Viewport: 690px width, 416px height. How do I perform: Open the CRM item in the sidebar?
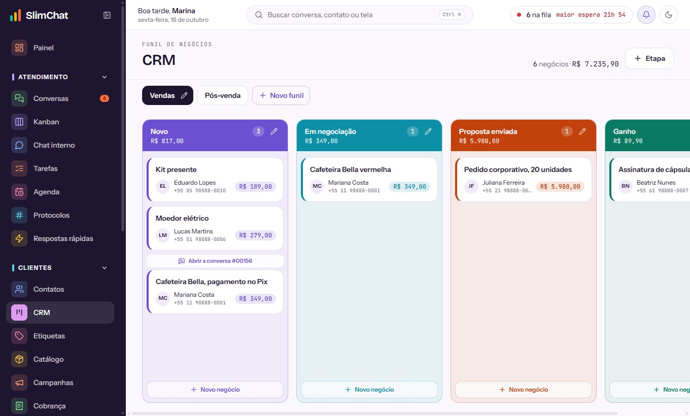tap(60, 313)
